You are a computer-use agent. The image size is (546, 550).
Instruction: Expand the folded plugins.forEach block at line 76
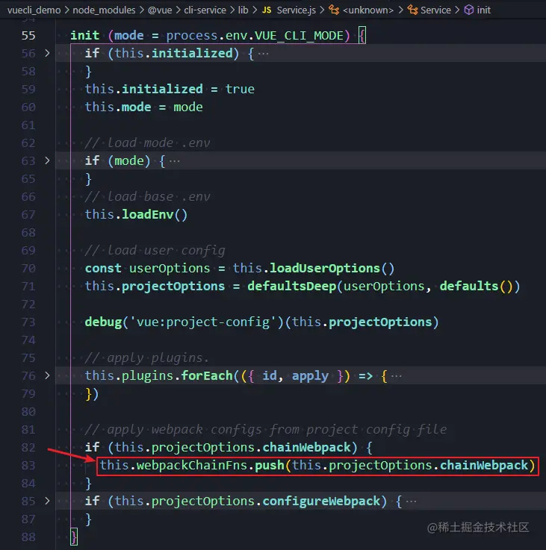pos(47,375)
